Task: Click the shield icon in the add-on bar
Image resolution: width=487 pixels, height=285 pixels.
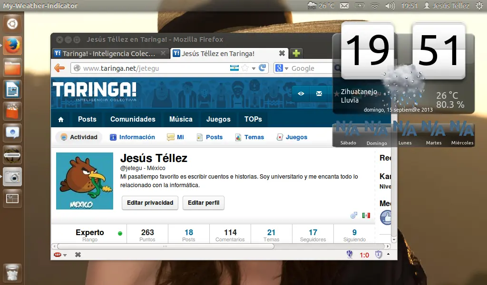Action: pyautogui.click(x=379, y=255)
